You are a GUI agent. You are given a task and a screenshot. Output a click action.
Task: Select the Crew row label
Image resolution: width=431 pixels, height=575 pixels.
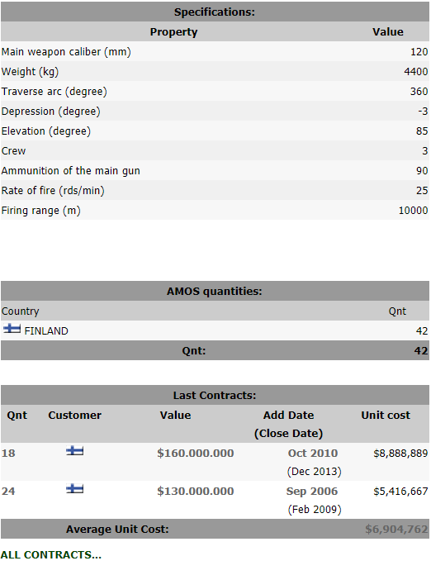click(x=13, y=150)
